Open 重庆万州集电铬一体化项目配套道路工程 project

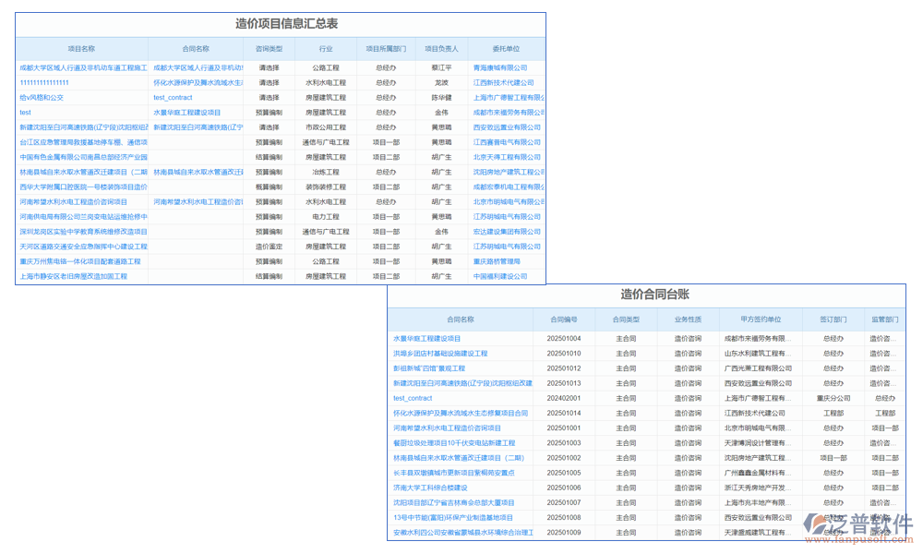(80, 261)
